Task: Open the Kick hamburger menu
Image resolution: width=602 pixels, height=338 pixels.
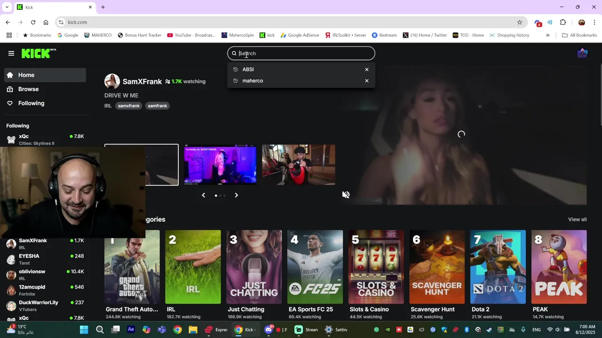Action: coord(11,54)
